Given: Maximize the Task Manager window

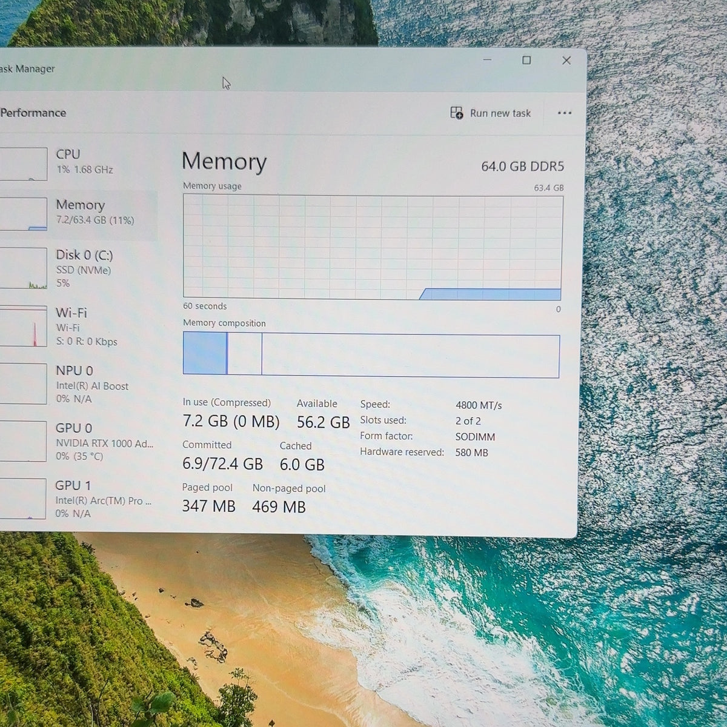Looking at the screenshot, I should tap(526, 60).
